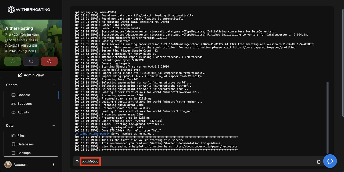This screenshot has width=344, height=172.
Task: Start the server with the green play button
Action: 12,61
